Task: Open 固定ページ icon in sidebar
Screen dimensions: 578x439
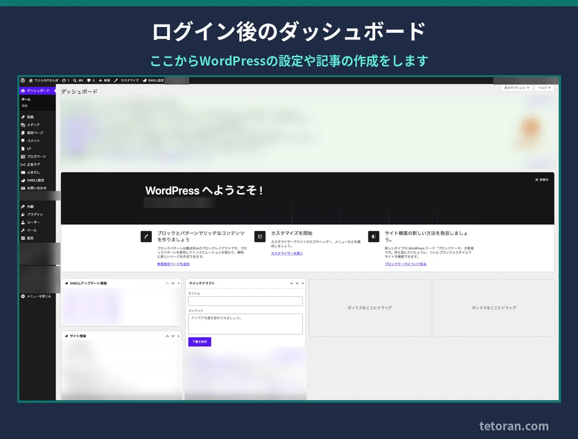Action: tap(23, 133)
